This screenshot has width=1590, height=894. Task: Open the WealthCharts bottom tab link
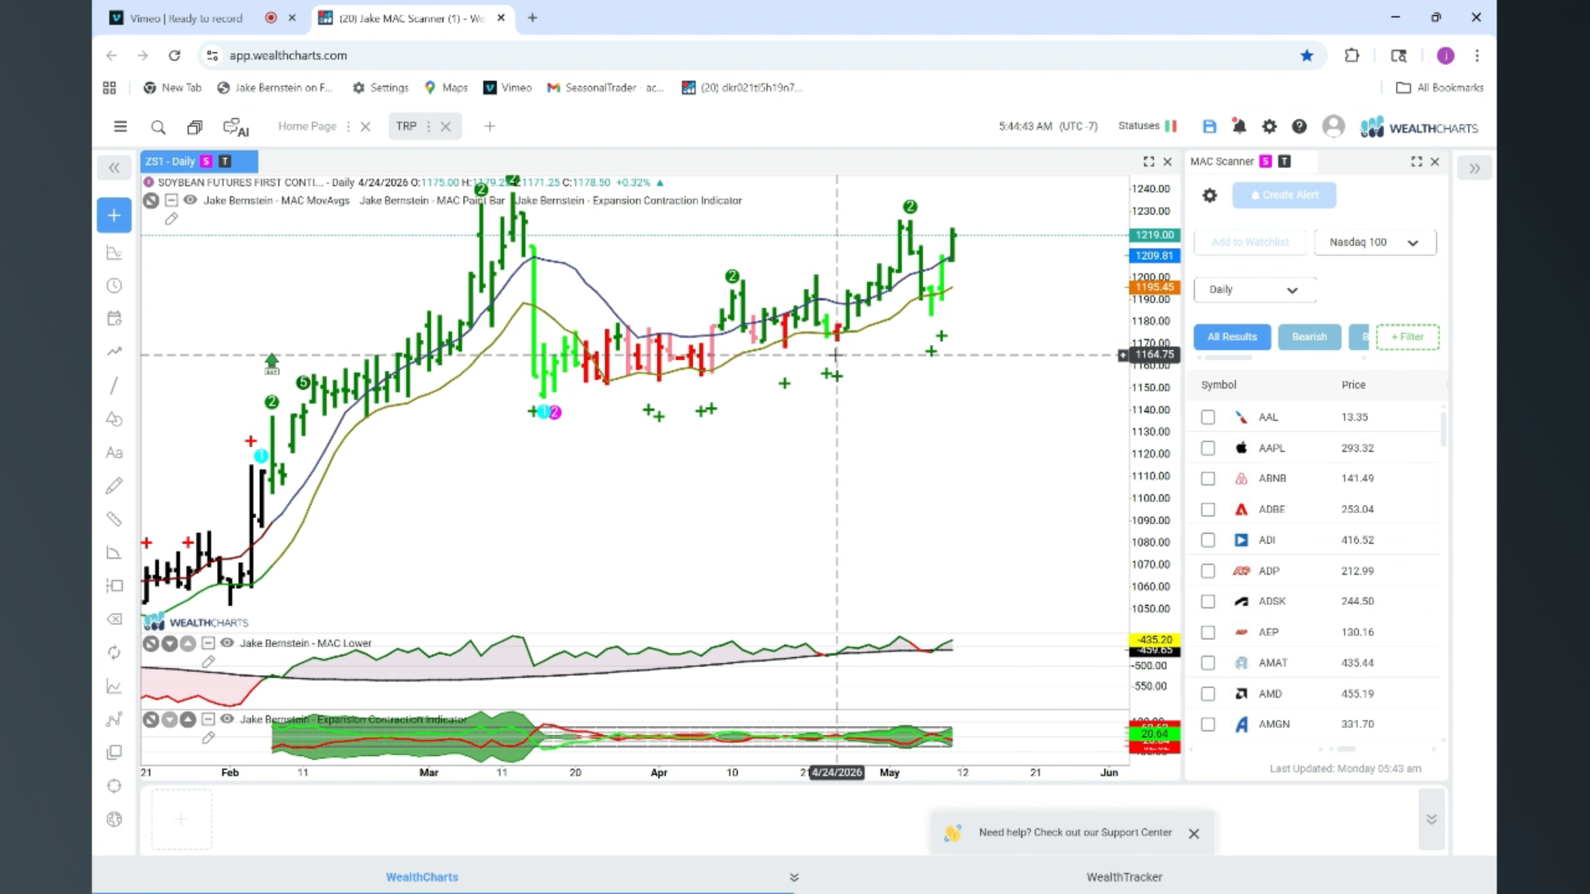click(422, 877)
